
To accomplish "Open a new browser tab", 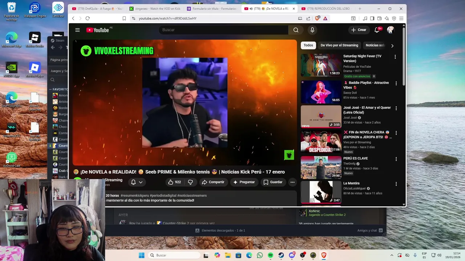I will (360, 9).
